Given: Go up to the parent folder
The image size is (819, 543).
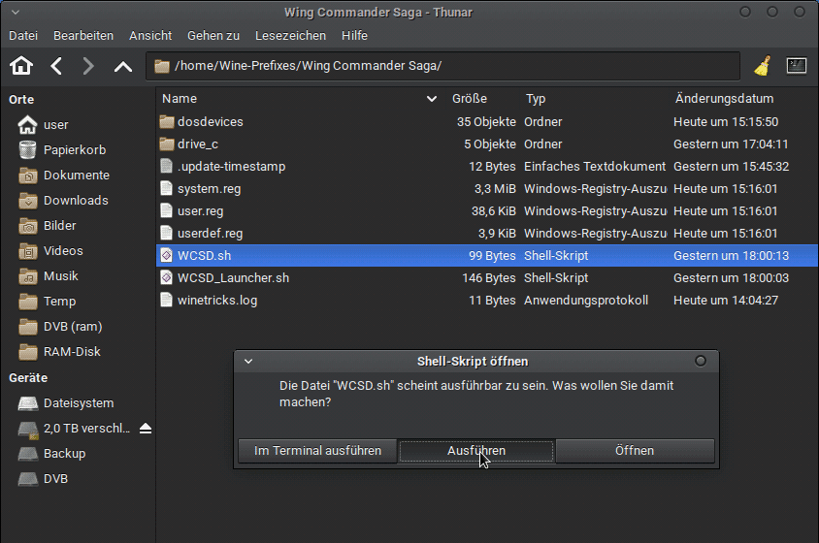Looking at the screenshot, I should tap(123, 66).
